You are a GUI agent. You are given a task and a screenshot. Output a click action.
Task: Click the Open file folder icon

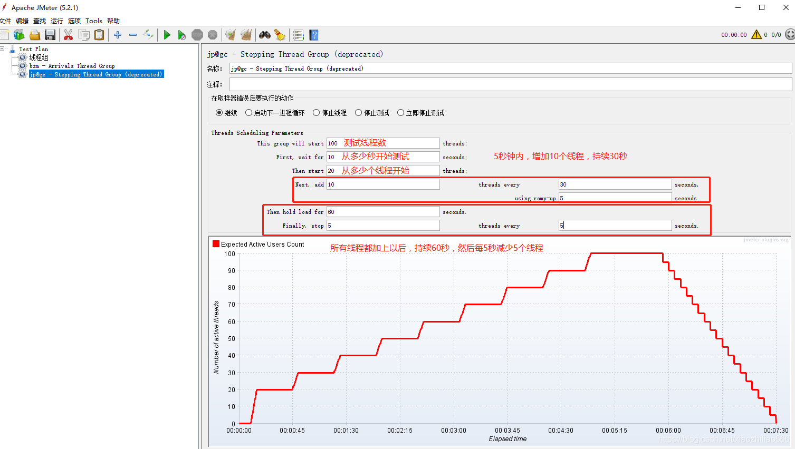[35, 35]
